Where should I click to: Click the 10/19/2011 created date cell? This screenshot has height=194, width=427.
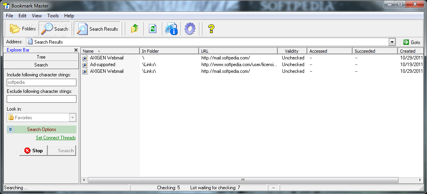pos(411,65)
